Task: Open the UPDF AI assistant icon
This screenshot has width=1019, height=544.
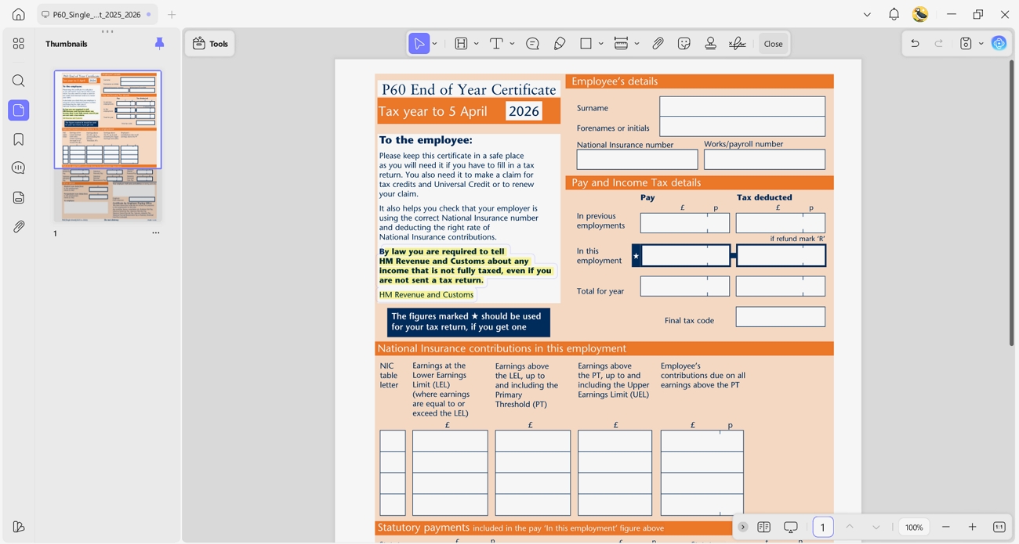Action: click(x=999, y=44)
